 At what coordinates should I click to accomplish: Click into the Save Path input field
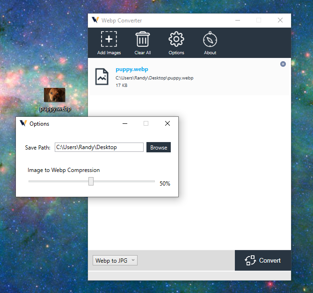pyautogui.click(x=99, y=147)
